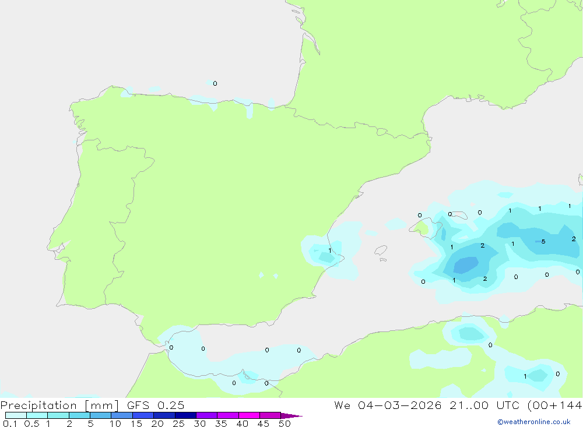583x427 pixels.
Task: Pick the 15–20 mm dark blue legend swatch
Action: pyautogui.click(x=143, y=415)
